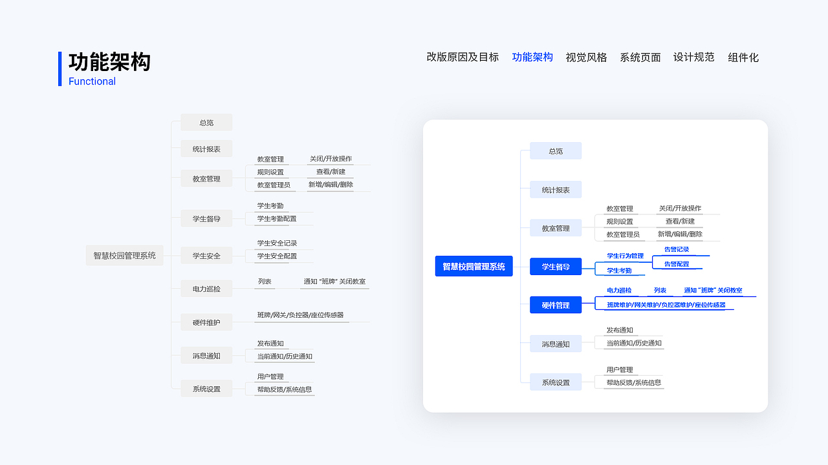Click the blue 智慧校园管理系统 root in right card
The image size is (828, 465).
(x=474, y=265)
